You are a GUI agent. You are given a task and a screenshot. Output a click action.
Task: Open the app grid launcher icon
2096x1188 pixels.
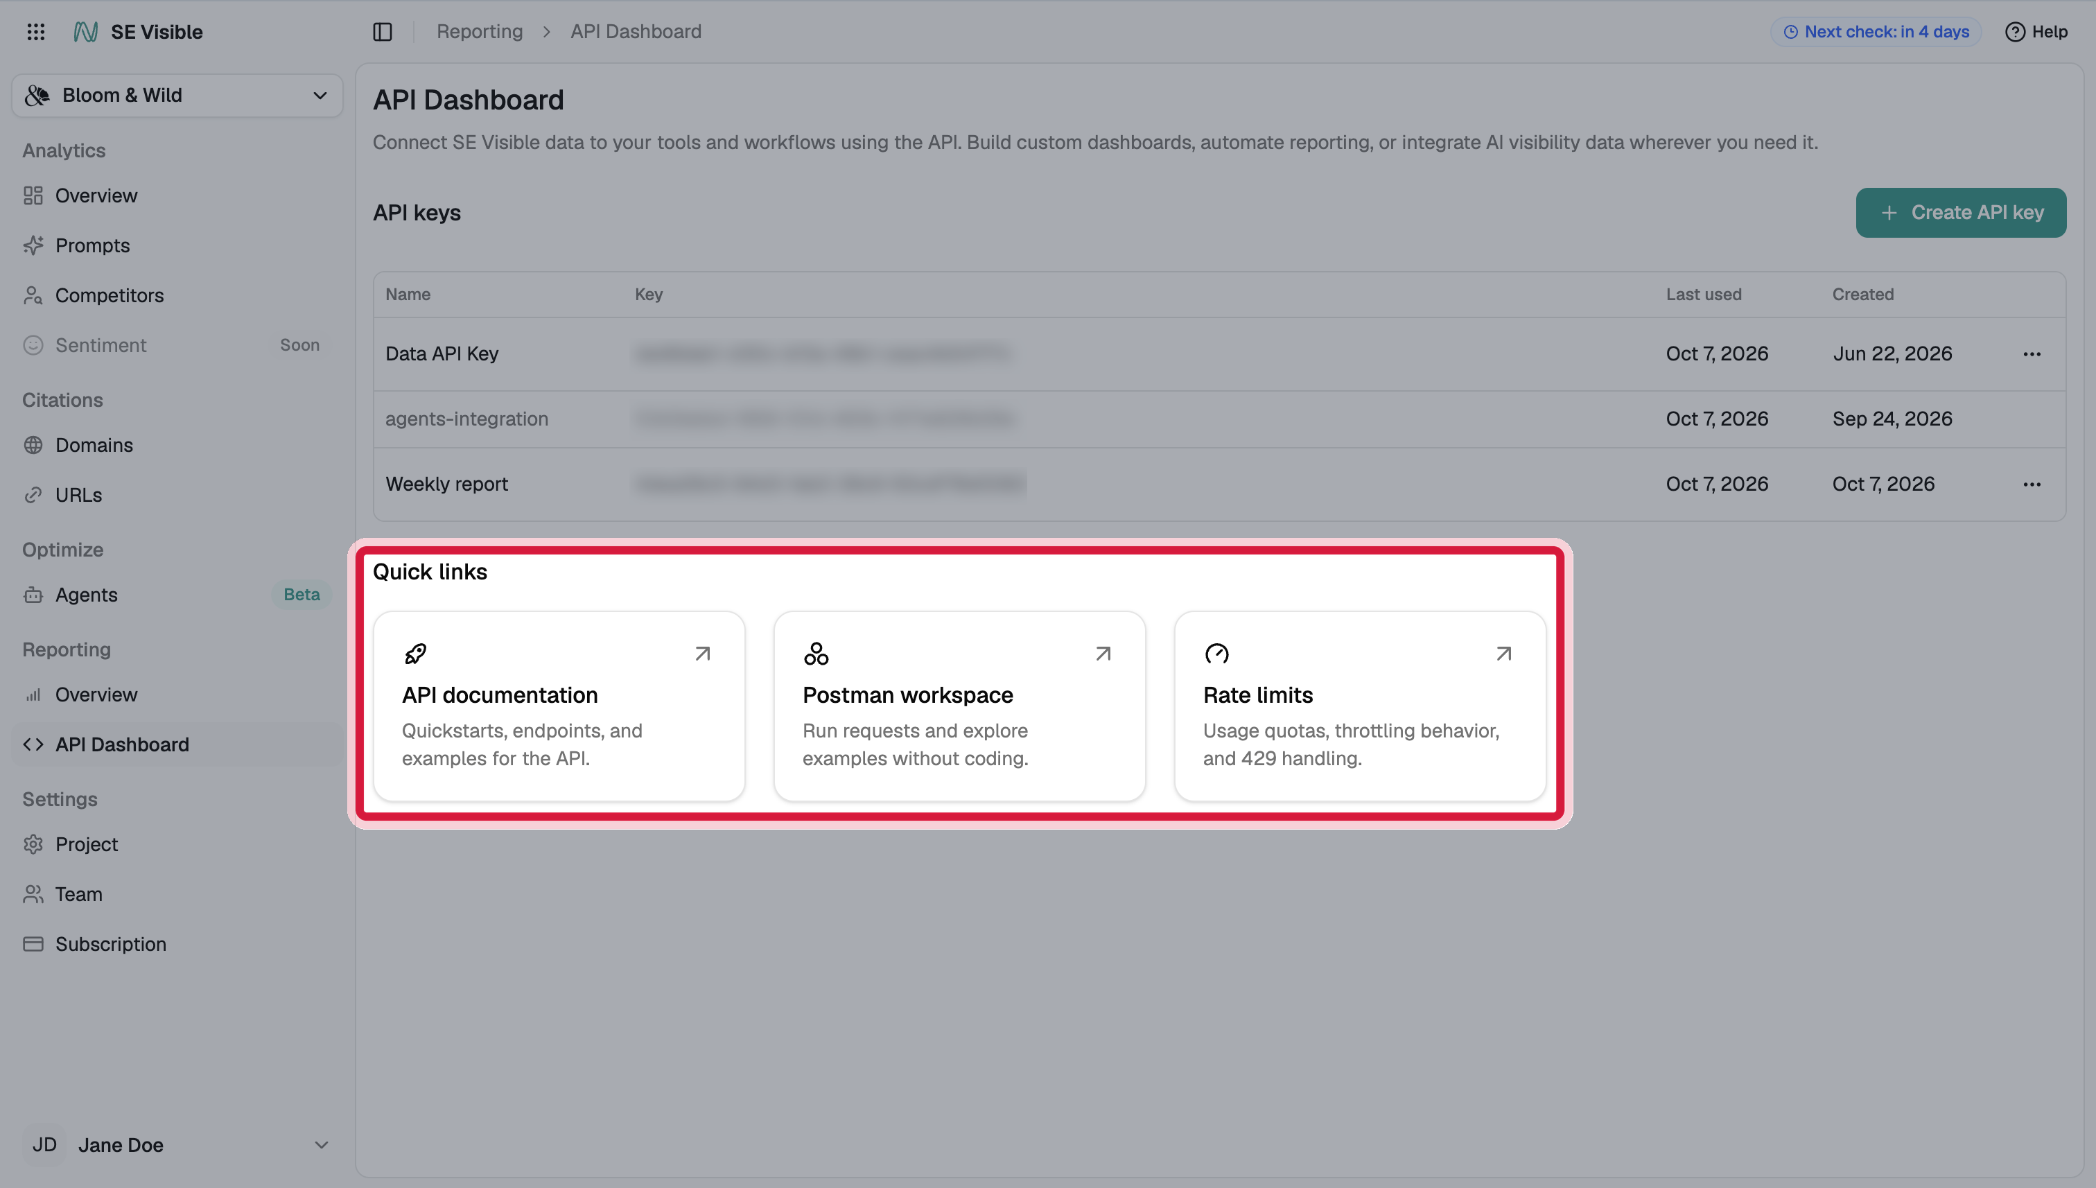[36, 32]
